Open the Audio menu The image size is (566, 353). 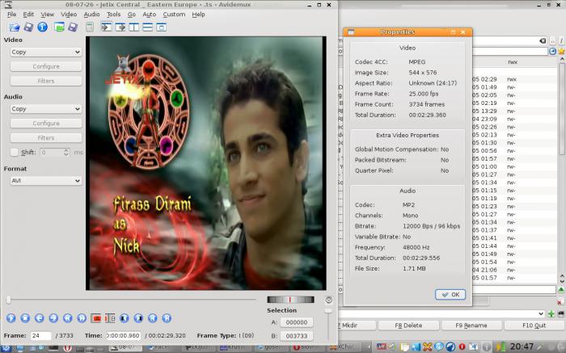coord(91,14)
